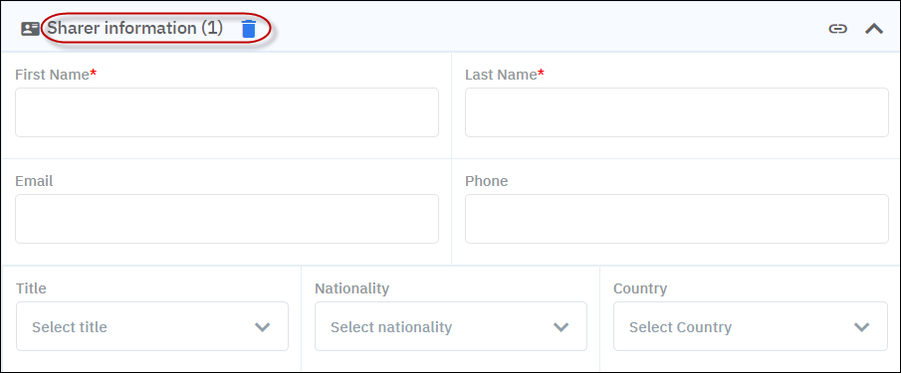
Task: Focus the First Name input field
Action: tap(227, 112)
